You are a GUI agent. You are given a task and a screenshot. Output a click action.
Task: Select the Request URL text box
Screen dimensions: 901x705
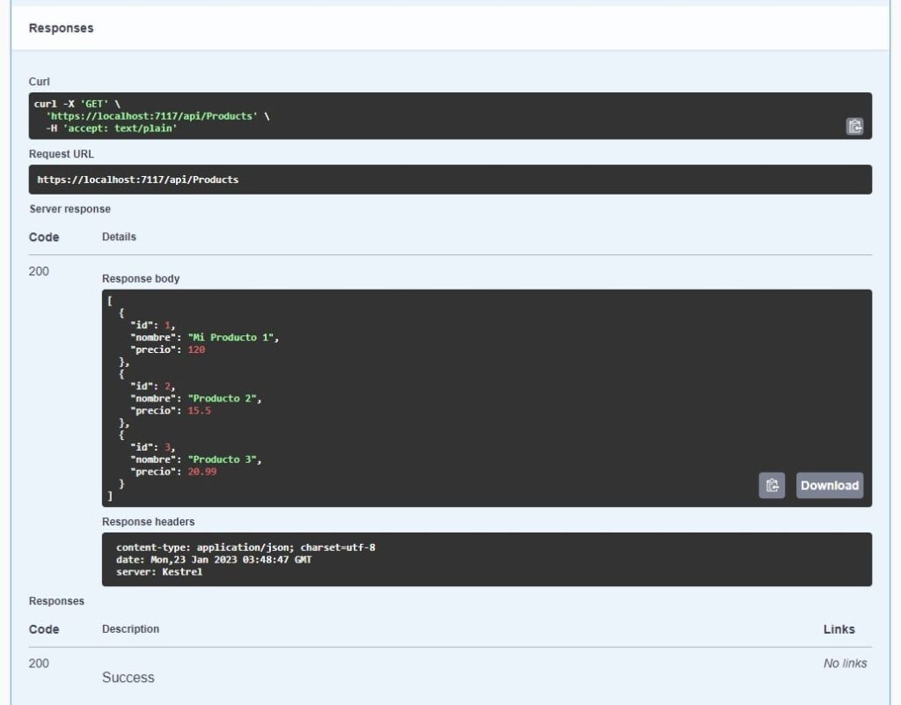(x=450, y=180)
